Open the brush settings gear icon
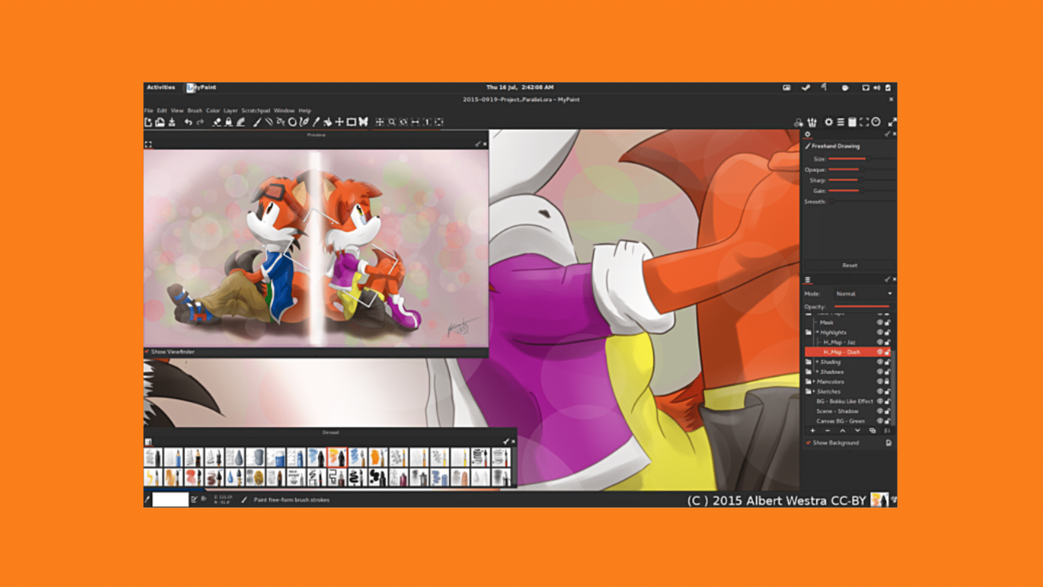 pyautogui.click(x=828, y=122)
